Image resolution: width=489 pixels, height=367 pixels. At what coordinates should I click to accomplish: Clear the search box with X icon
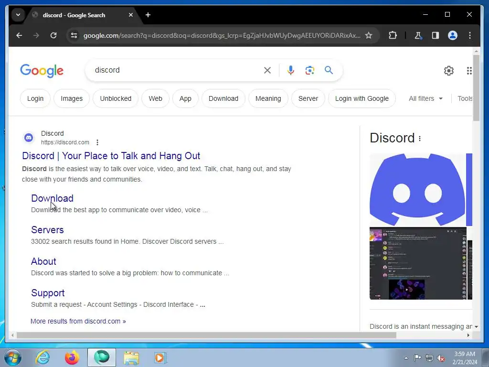[267, 70]
